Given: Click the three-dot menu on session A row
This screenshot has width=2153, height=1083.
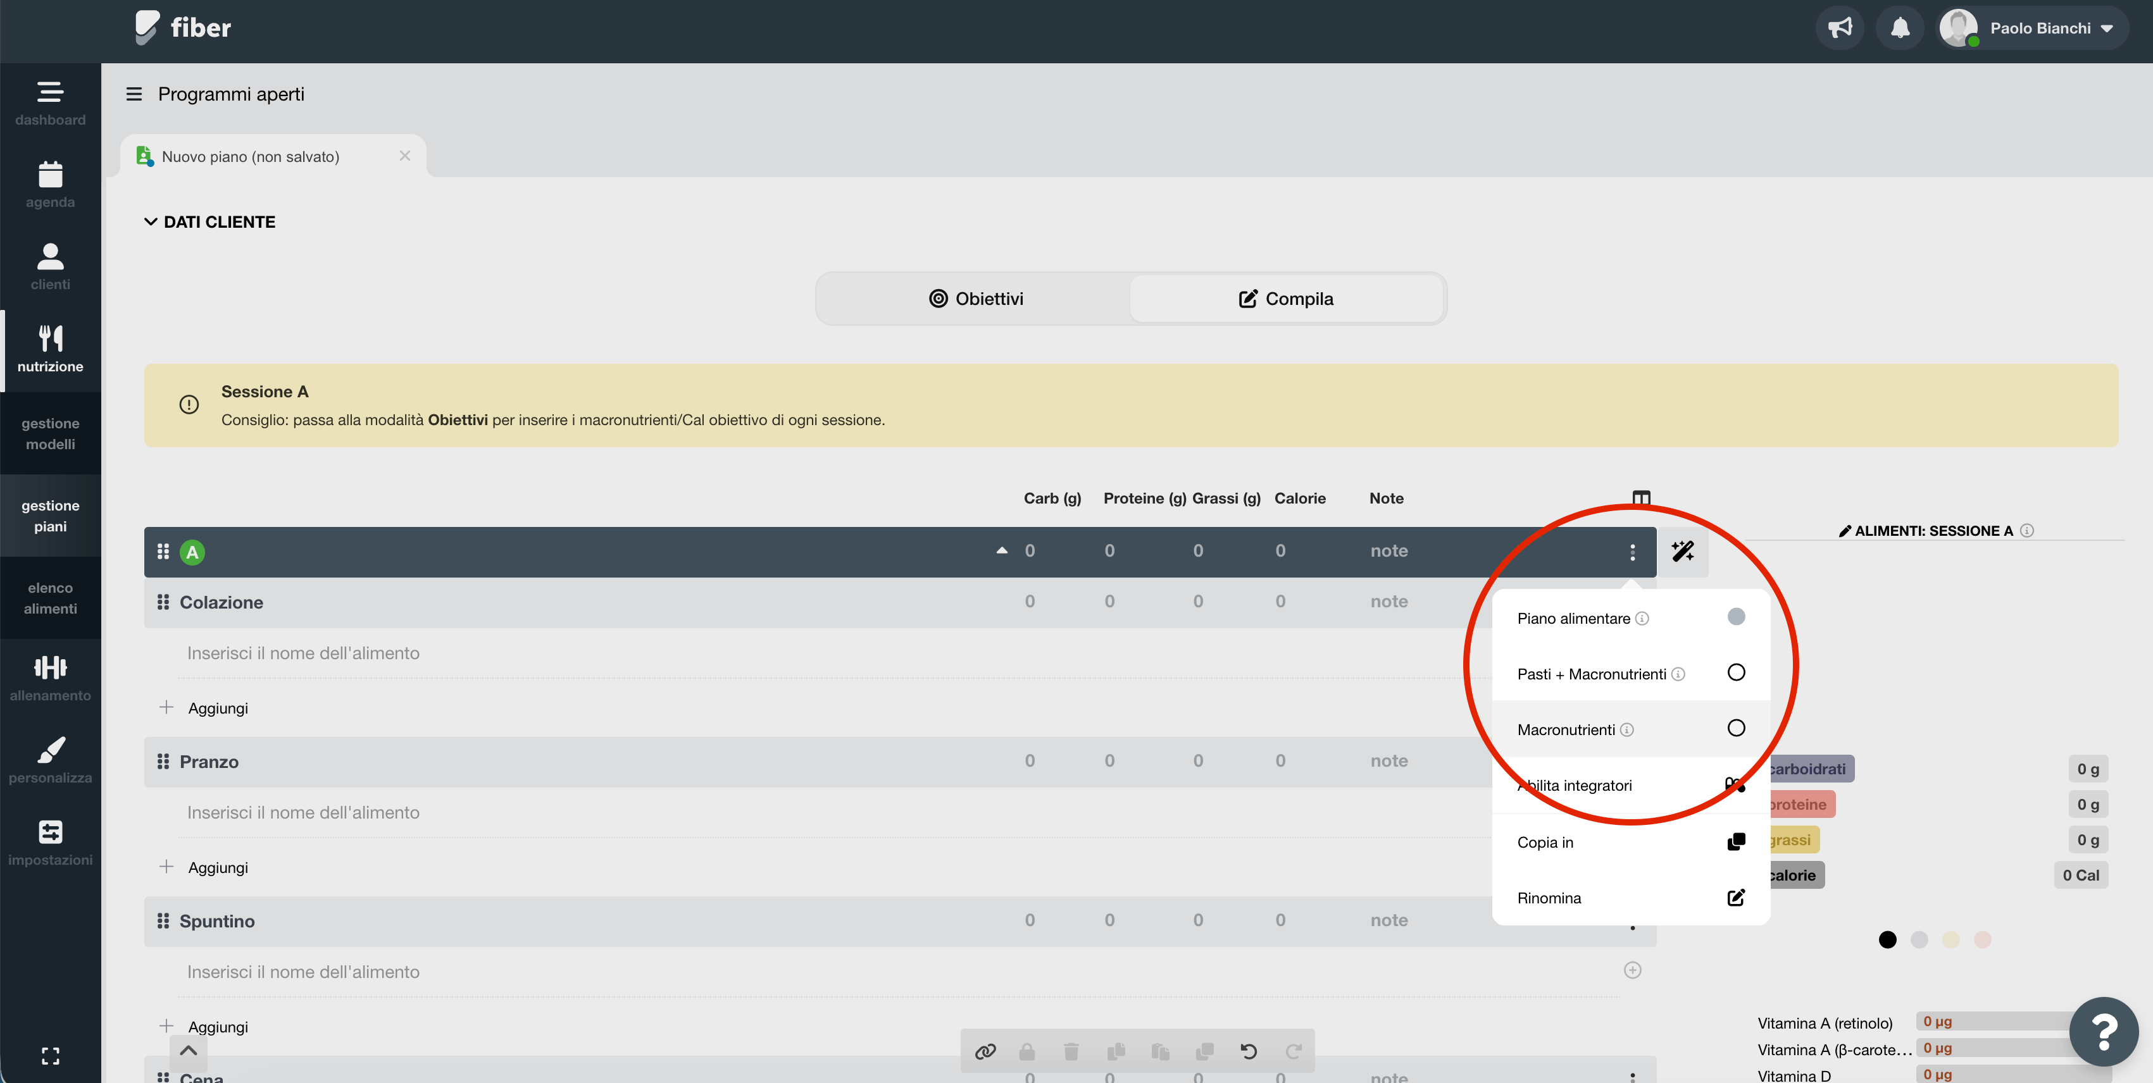Looking at the screenshot, I should point(1632,552).
